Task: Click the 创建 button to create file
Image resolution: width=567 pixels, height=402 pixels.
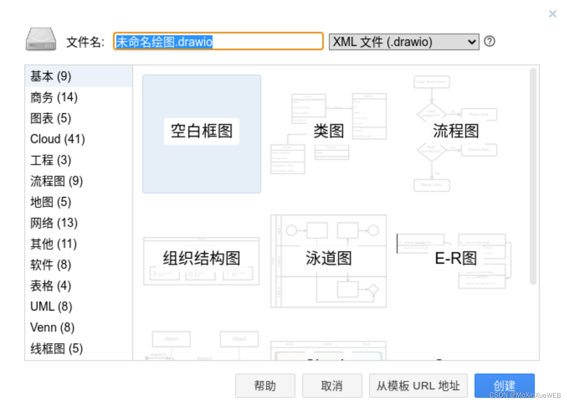Action: [504, 385]
